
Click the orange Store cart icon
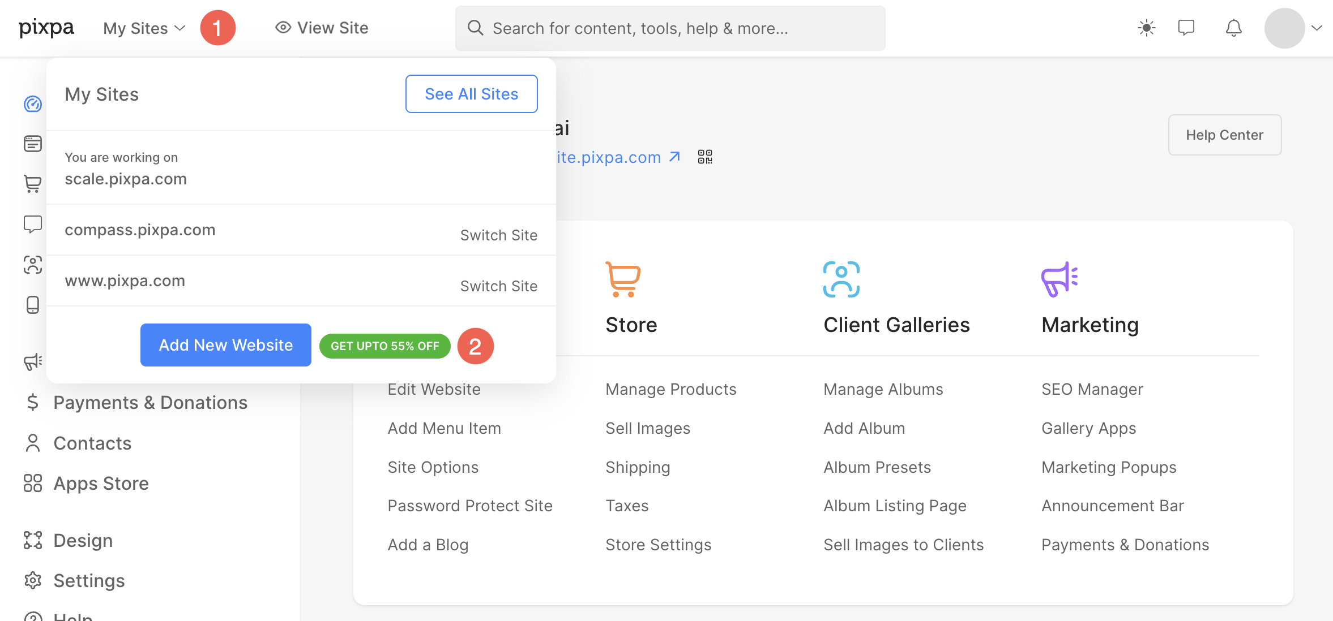[x=623, y=279]
